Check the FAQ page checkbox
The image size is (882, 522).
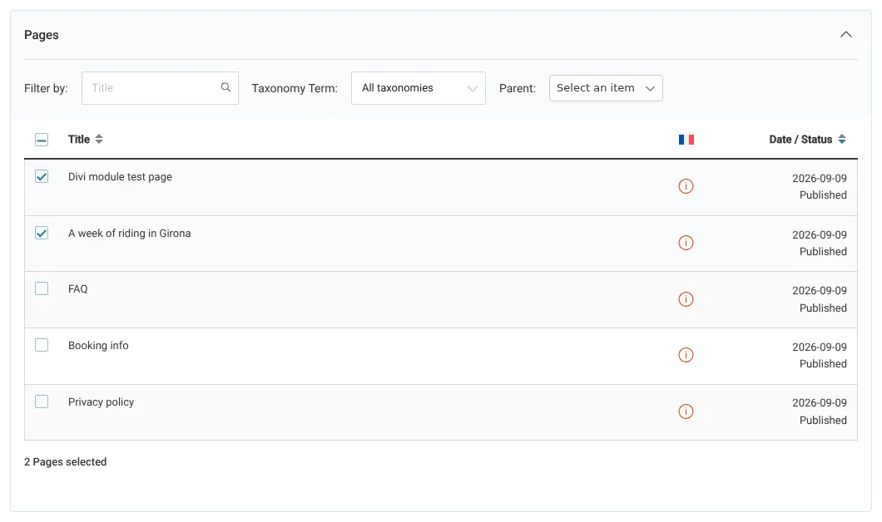(42, 288)
